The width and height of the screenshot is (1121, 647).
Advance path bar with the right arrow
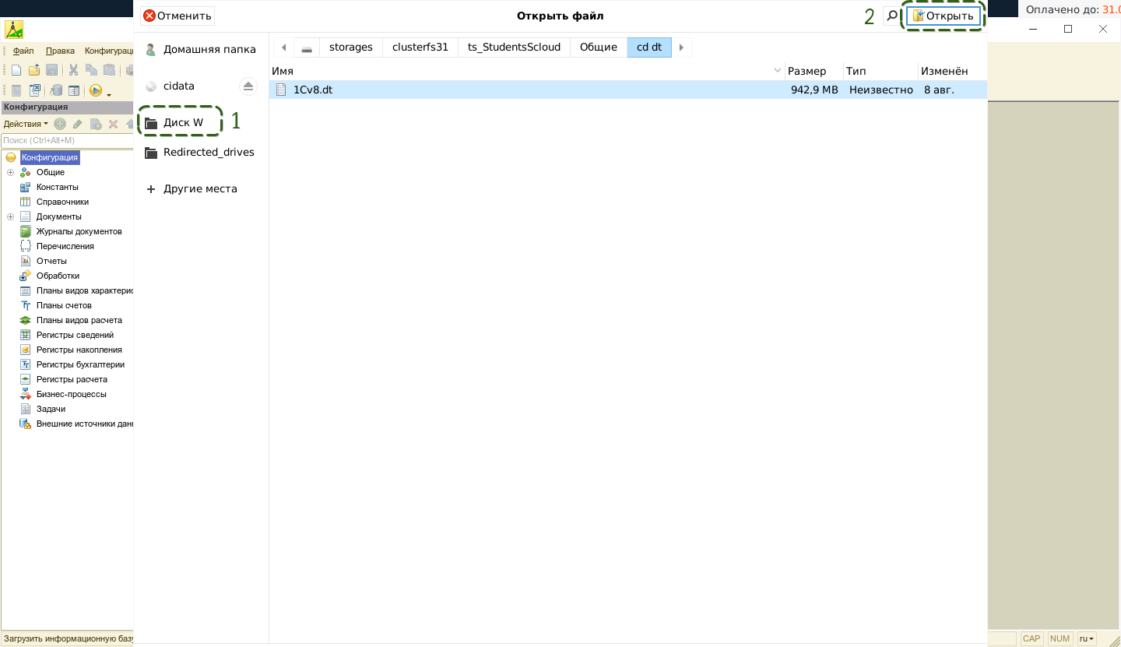[681, 47]
